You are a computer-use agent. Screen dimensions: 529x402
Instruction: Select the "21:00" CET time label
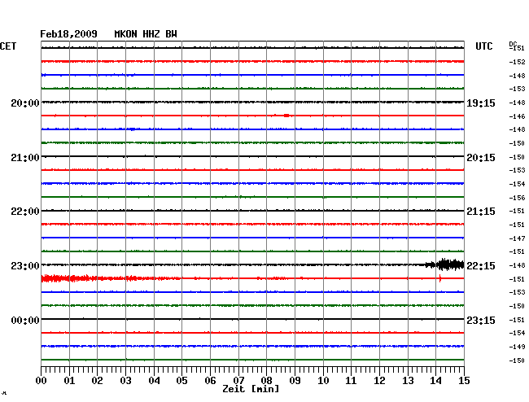tap(25, 158)
